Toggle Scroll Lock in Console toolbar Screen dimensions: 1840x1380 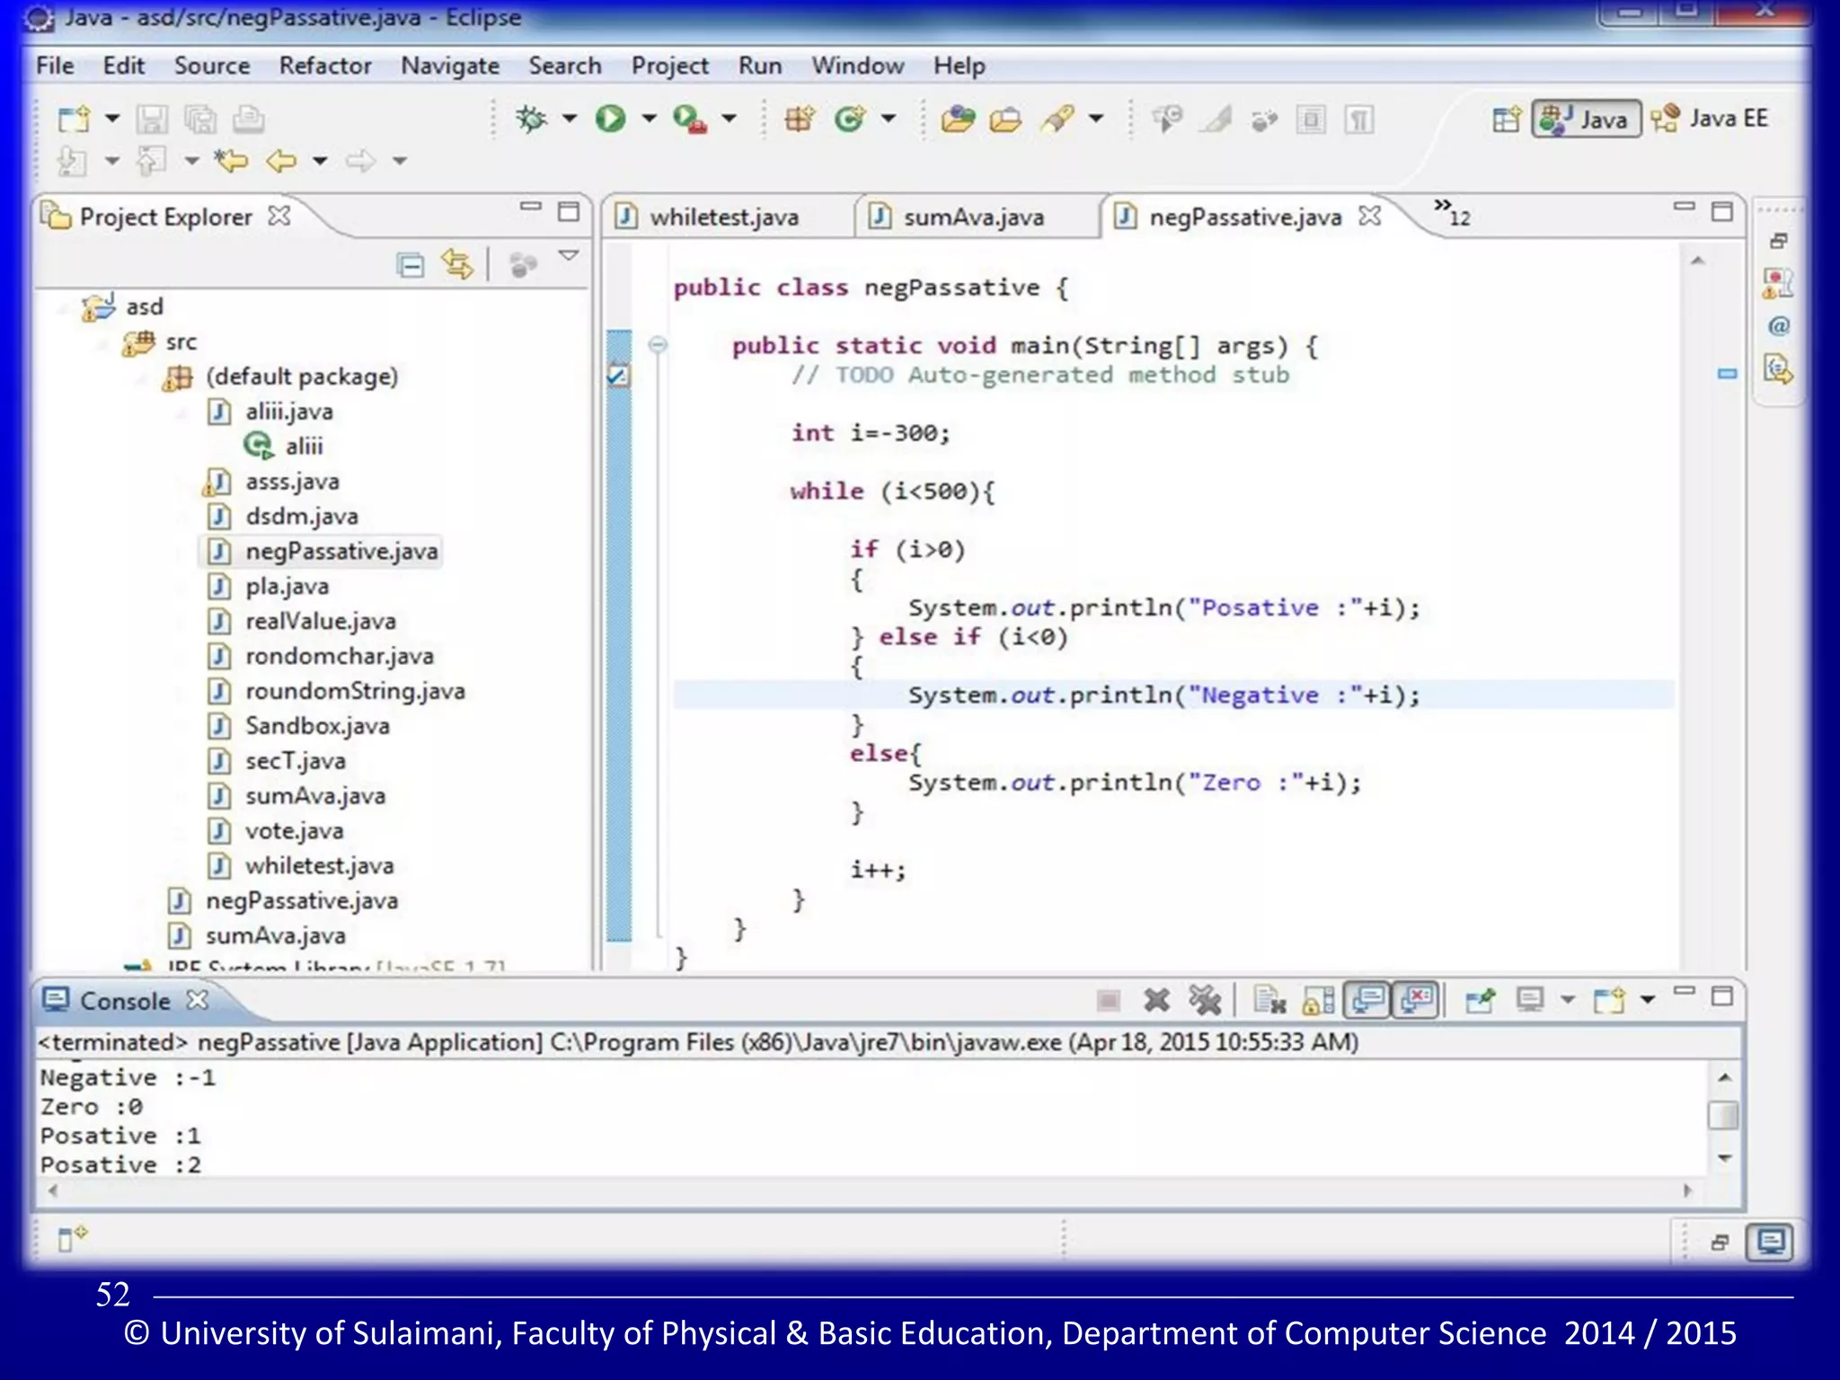coord(1318,1000)
